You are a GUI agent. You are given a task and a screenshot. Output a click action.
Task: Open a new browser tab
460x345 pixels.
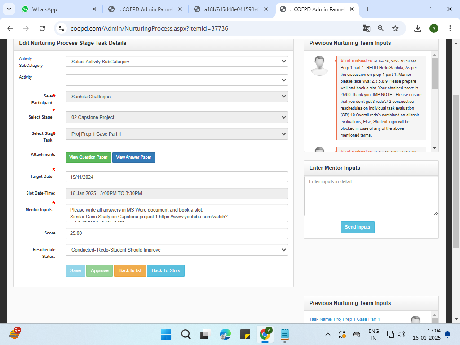click(368, 9)
